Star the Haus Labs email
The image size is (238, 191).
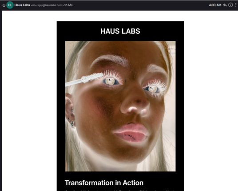(x=4, y=5)
